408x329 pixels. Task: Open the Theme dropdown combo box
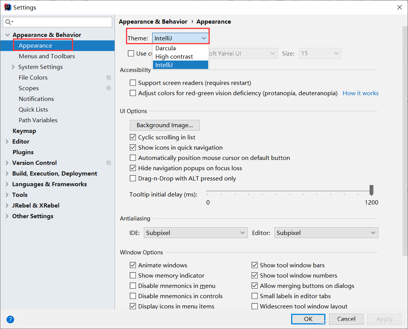tap(180, 38)
